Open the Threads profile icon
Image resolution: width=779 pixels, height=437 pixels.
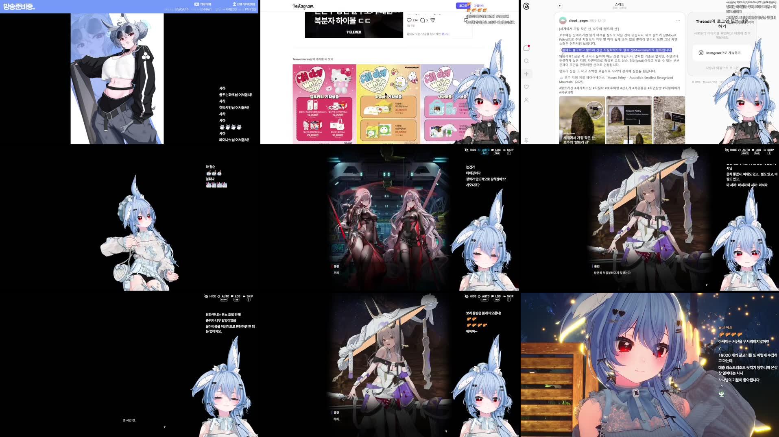(x=526, y=100)
